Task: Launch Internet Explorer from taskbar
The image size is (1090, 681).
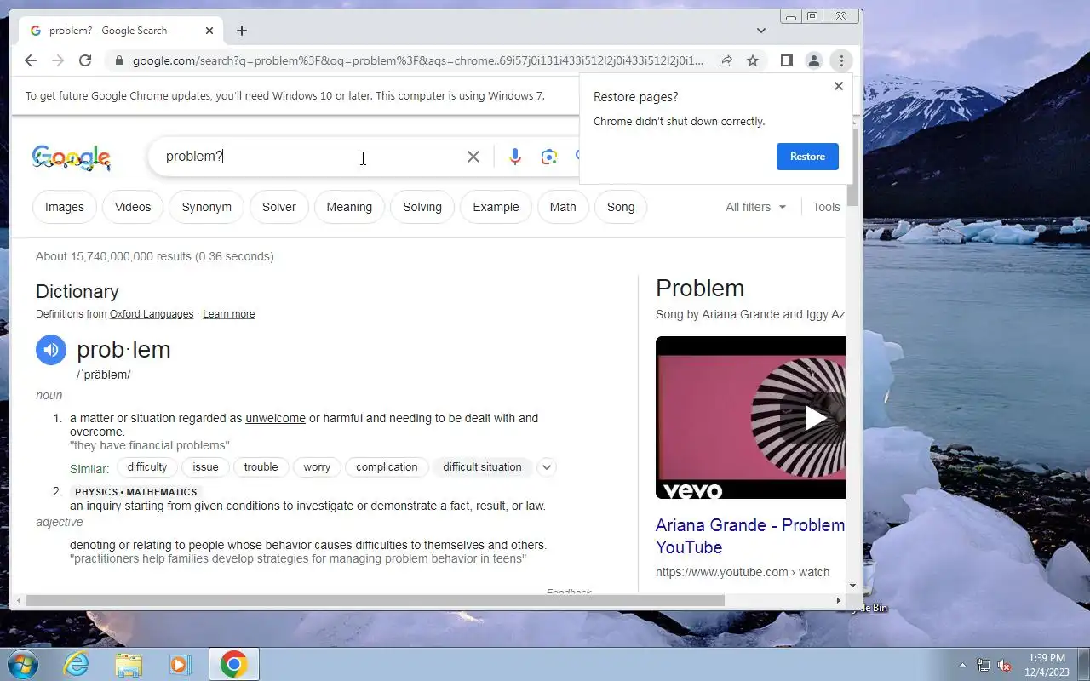Action: (77, 664)
